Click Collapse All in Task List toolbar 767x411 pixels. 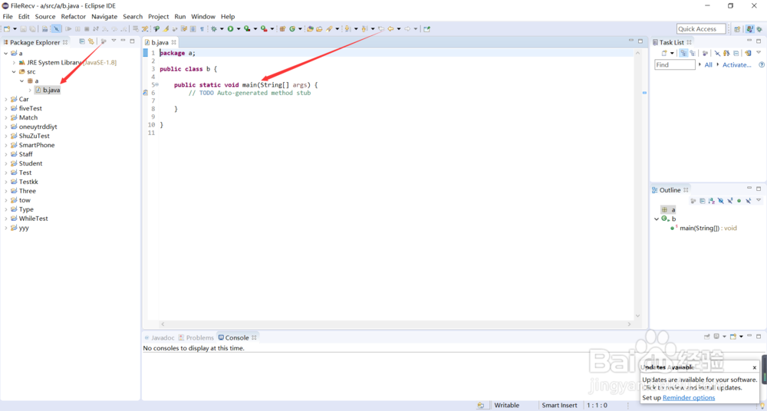[x=736, y=53]
